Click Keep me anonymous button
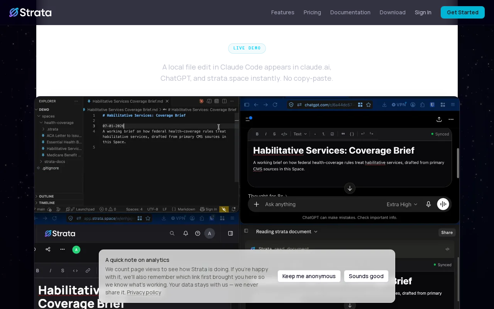The image size is (494, 309). (309, 276)
